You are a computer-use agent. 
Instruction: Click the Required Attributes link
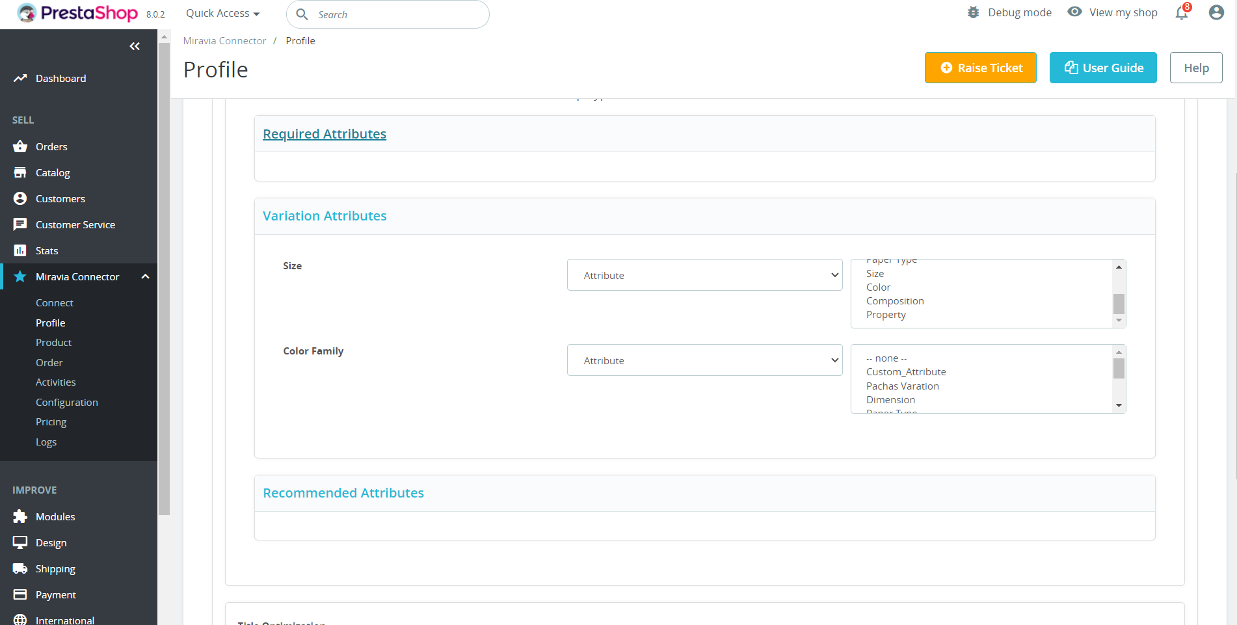[x=325, y=134]
